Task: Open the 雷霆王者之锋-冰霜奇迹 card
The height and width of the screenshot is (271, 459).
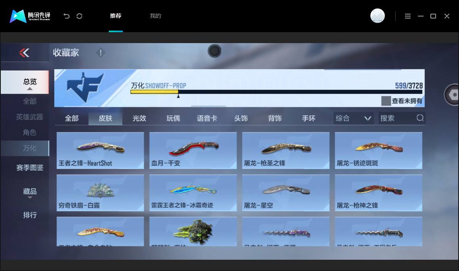Action: (193, 193)
